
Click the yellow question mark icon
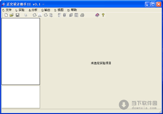103,15
